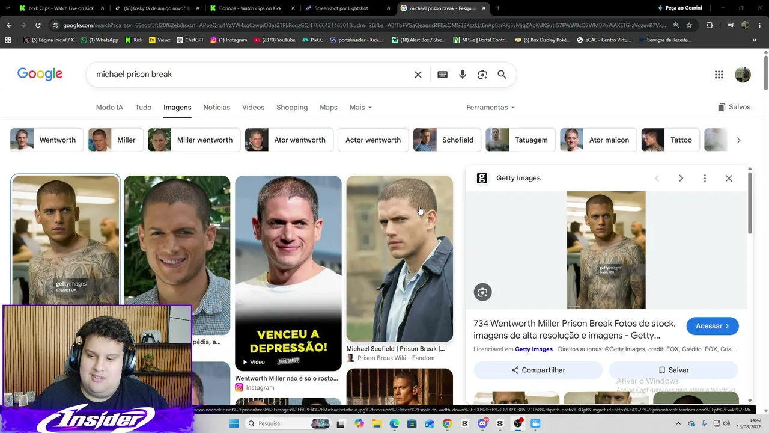Filter by the Wentworth suggestion chip
Screen dimensions: 769x433
pyautogui.click(x=46, y=140)
